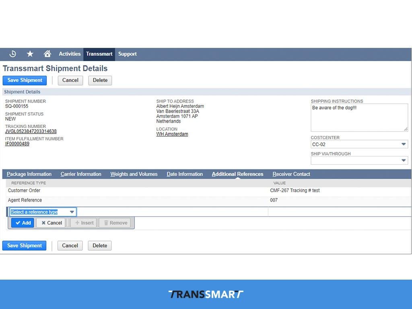Open item fulfillment IF00000489 link

[x=17, y=144]
